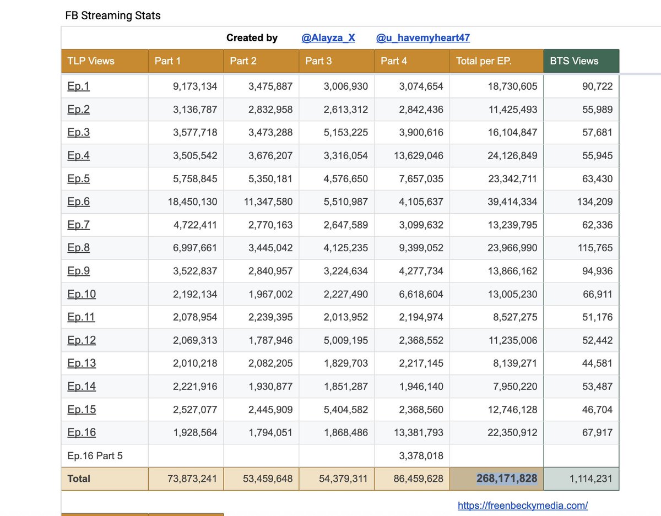Viewport: 661px width, 516px height.
Task: Select Ep.1 total 18,730,605
Action: coord(497,86)
